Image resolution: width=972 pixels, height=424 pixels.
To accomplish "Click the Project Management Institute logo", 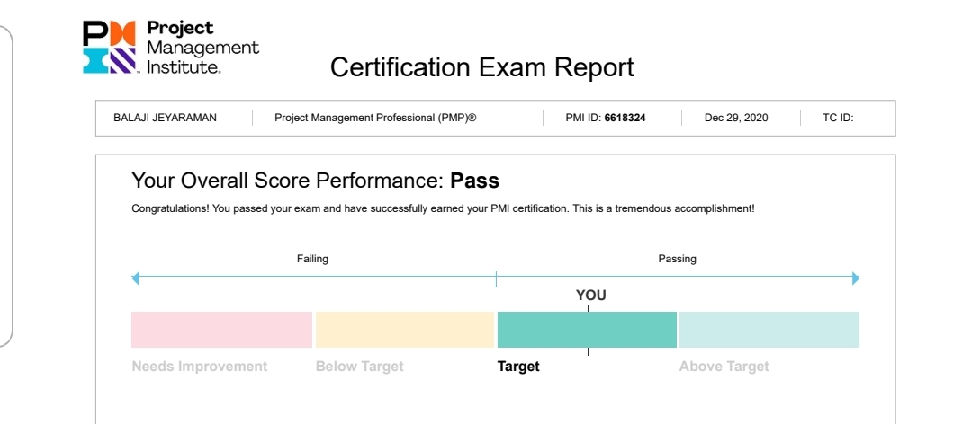I will point(171,47).
